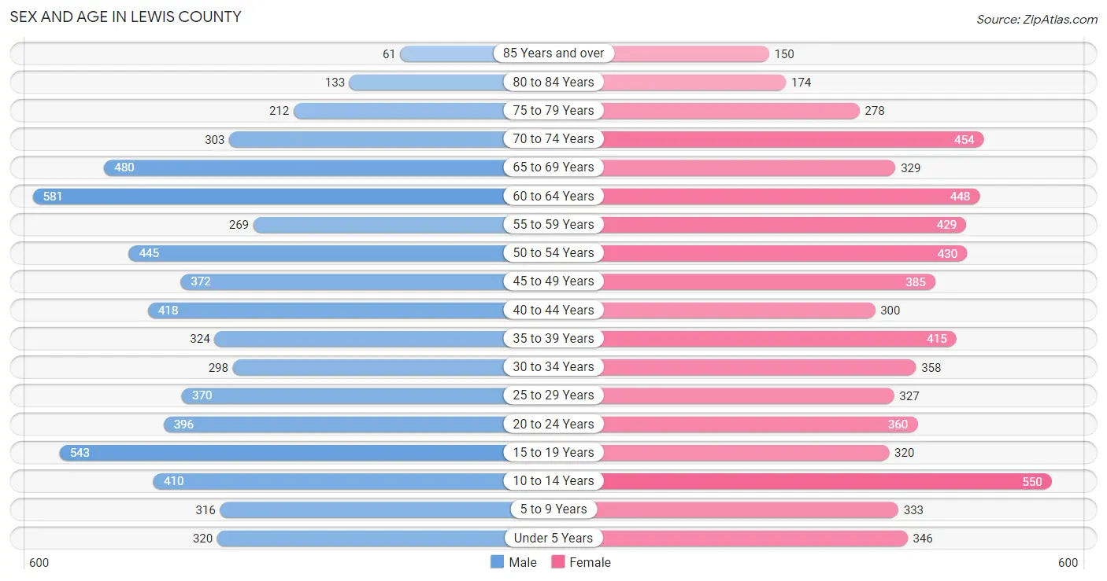1107x581 pixels.
Task: Click the chart title Sex and Age in Lewis County
Action: (x=125, y=17)
